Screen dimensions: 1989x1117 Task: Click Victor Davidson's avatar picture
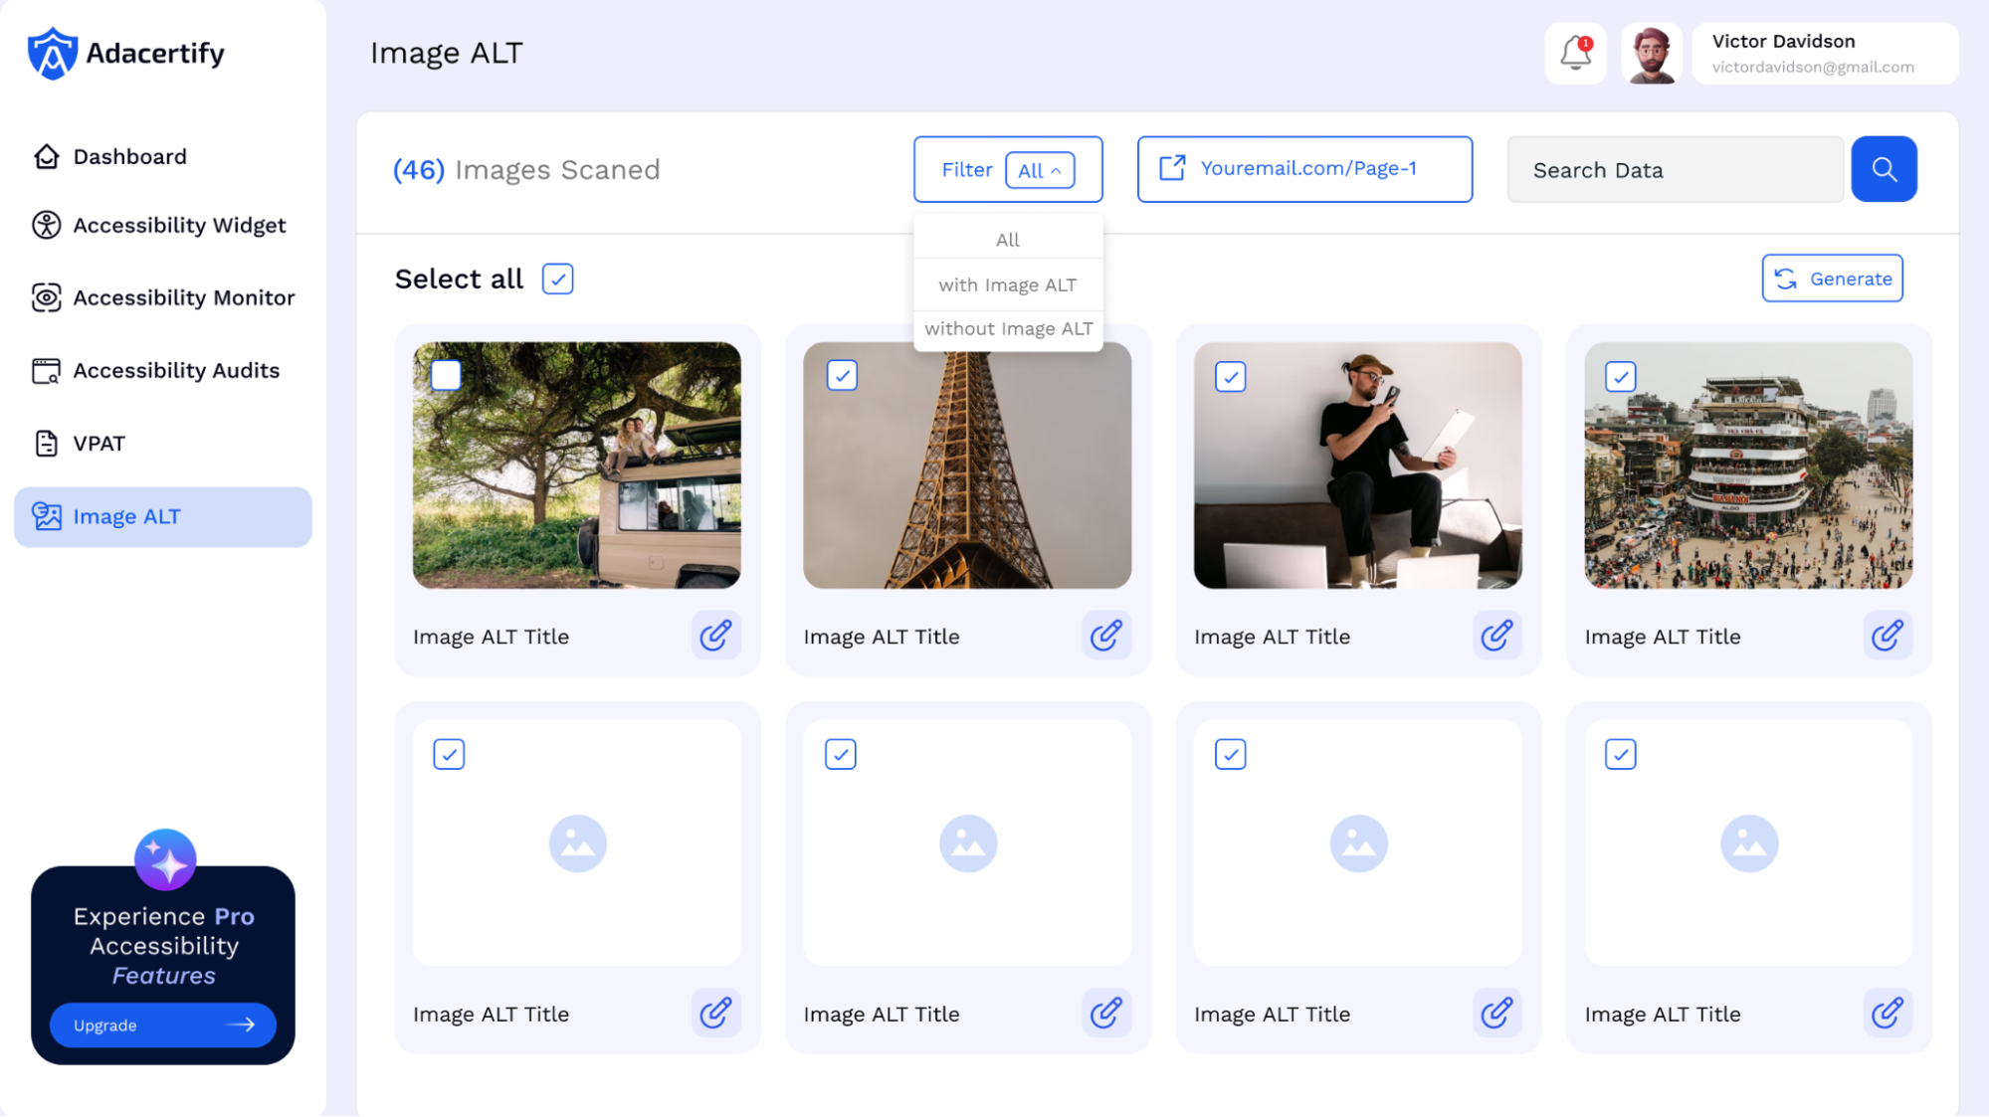pos(1652,54)
